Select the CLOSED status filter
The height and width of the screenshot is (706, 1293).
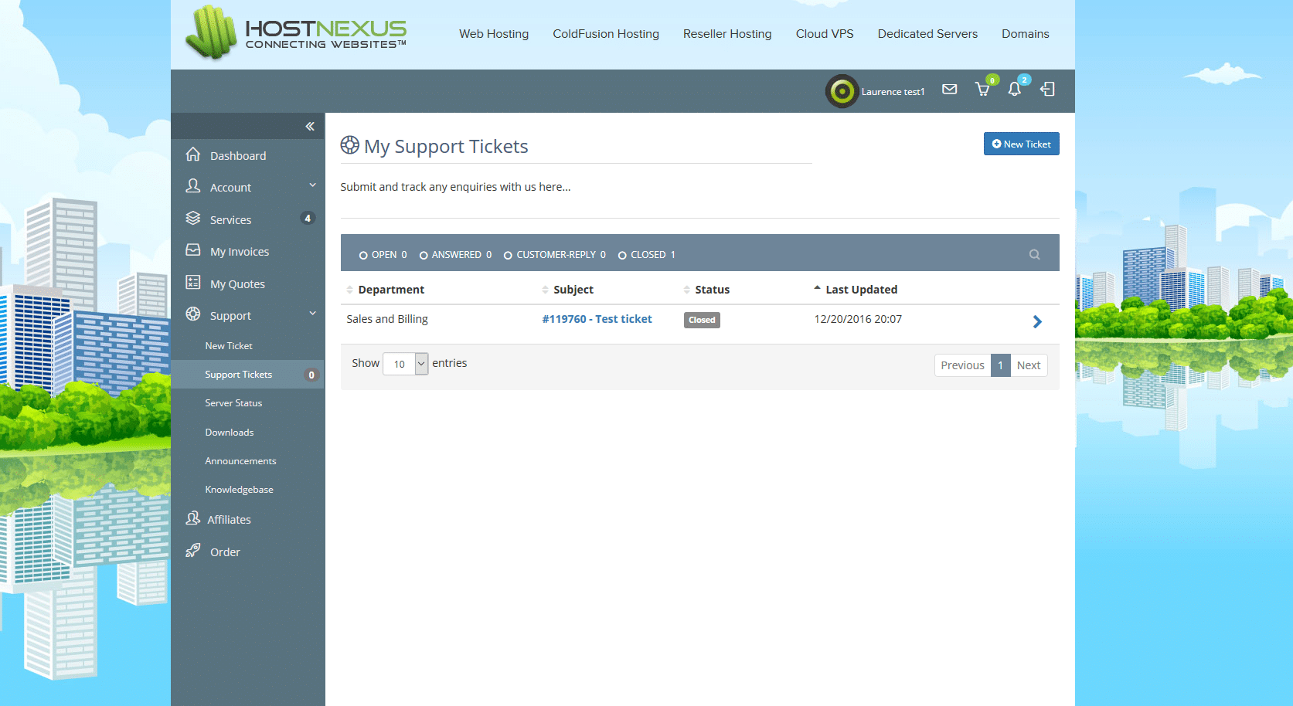pyautogui.click(x=646, y=255)
